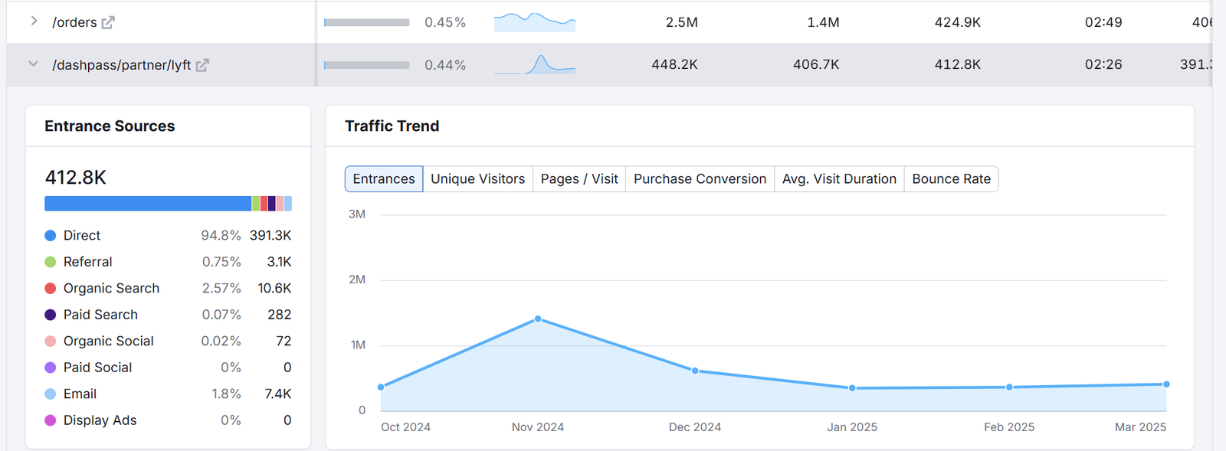Open external link icon beside /dashpass/partner/lyft

[202, 65]
